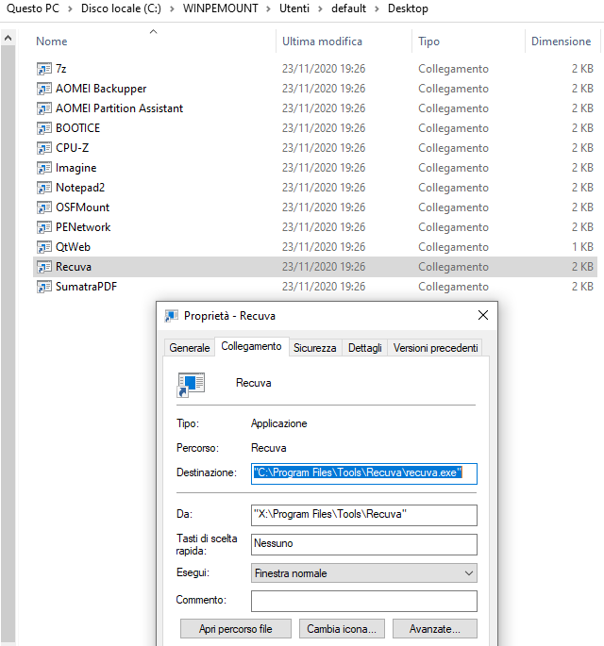Click the 7z shortcut icon
The width and height of the screenshot is (604, 646).
pyautogui.click(x=44, y=69)
